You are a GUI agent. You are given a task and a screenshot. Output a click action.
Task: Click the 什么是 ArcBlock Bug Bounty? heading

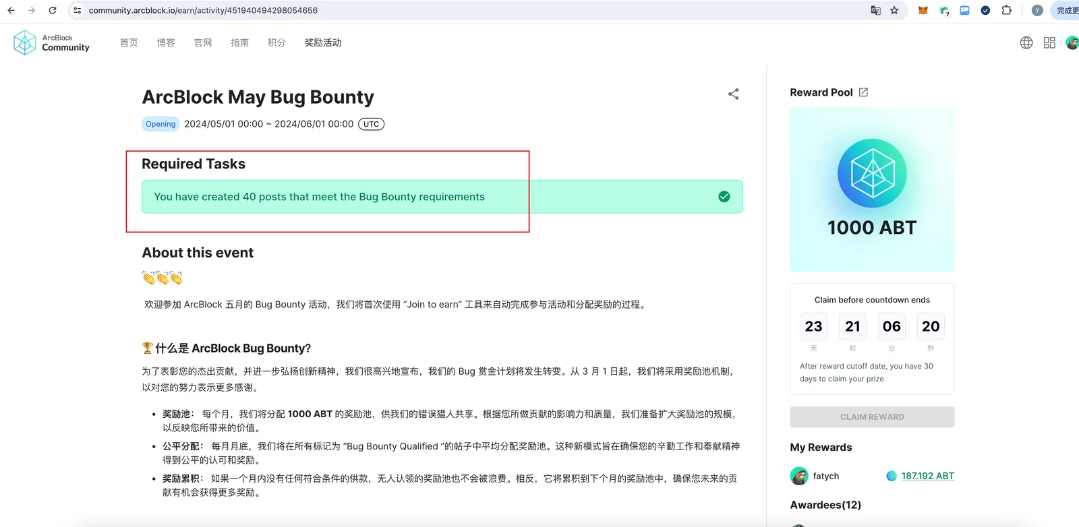[x=227, y=348]
